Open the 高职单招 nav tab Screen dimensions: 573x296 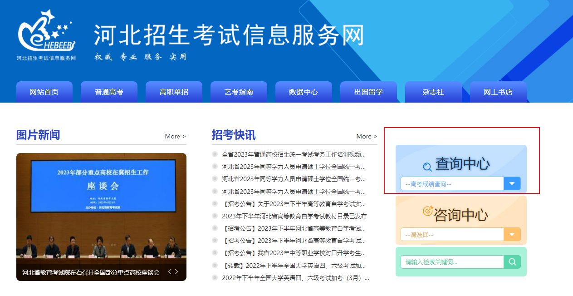click(174, 92)
